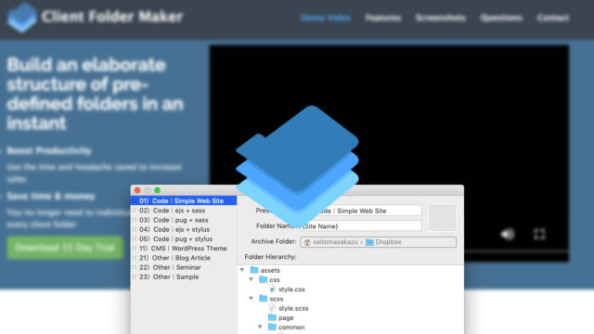Click the style.scss file icon
The width and height of the screenshot is (594, 334).
point(272,308)
